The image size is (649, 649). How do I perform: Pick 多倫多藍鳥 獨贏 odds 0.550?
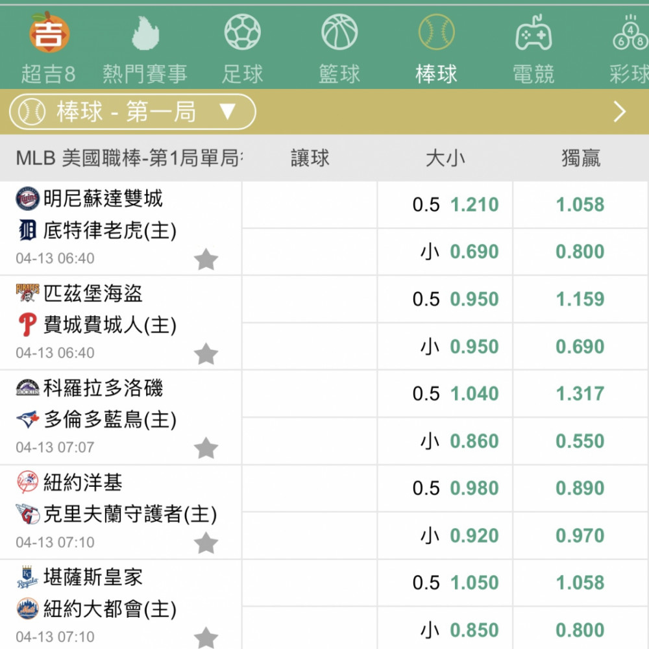[581, 441]
